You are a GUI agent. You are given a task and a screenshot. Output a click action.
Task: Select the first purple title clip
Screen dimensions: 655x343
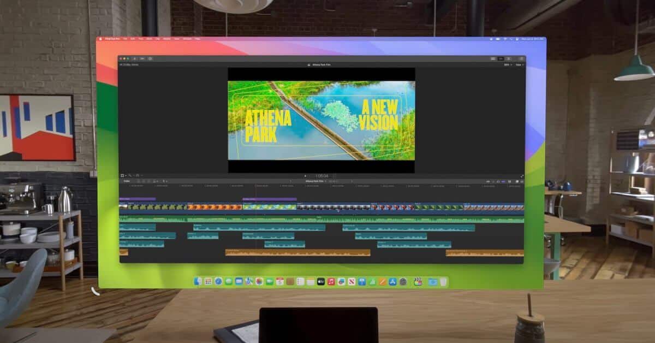[x=137, y=199]
